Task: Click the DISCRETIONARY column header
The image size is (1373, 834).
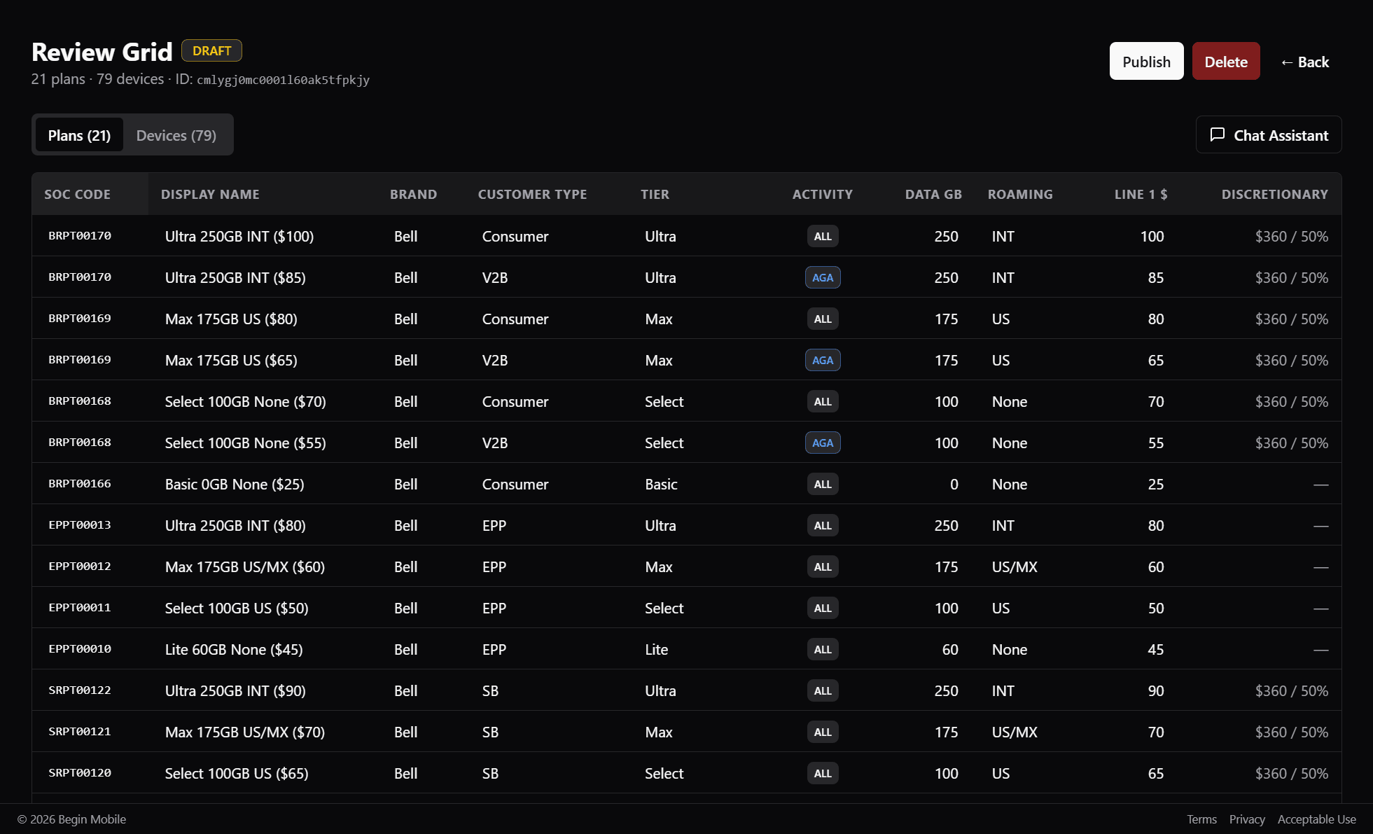Action: click(1274, 194)
